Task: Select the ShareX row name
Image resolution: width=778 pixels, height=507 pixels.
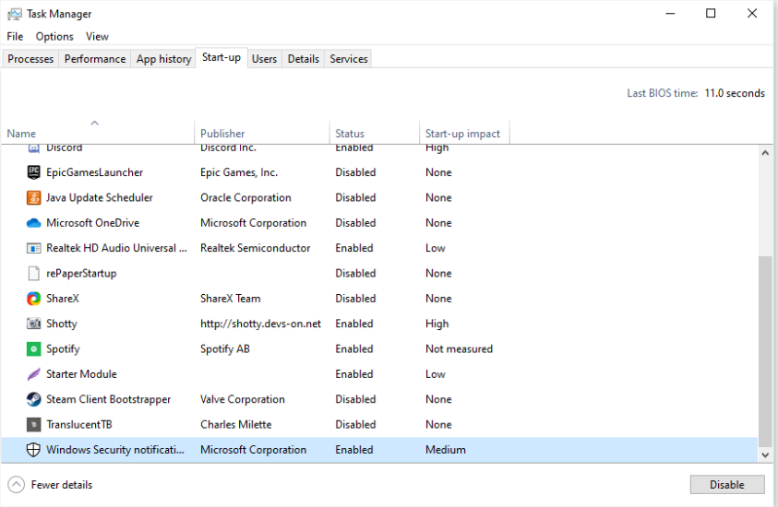Action: pyautogui.click(x=63, y=299)
